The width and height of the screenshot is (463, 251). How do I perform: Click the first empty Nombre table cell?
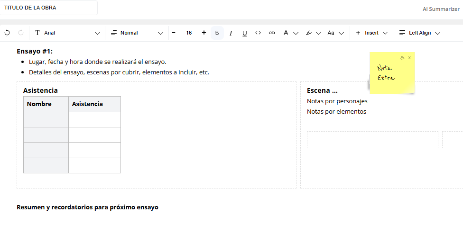pos(46,119)
